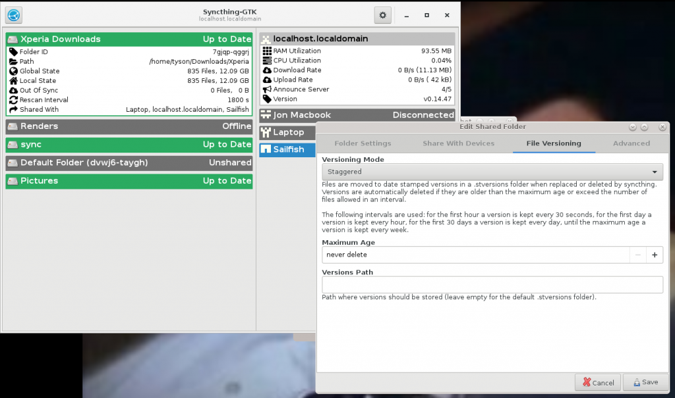Click inside the Versions Path field
The height and width of the screenshot is (398, 675).
coord(491,284)
